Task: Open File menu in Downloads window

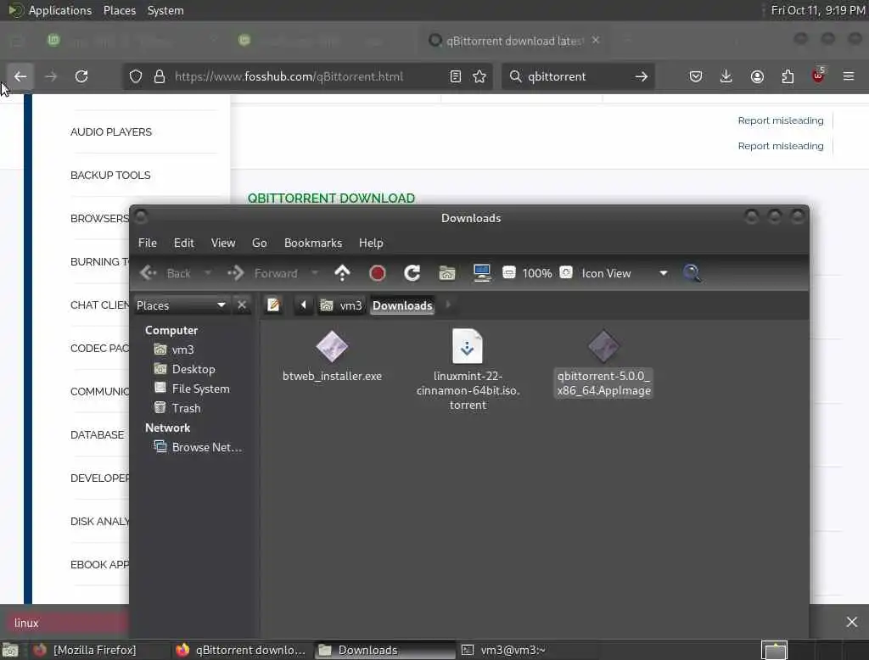Action: (x=148, y=243)
